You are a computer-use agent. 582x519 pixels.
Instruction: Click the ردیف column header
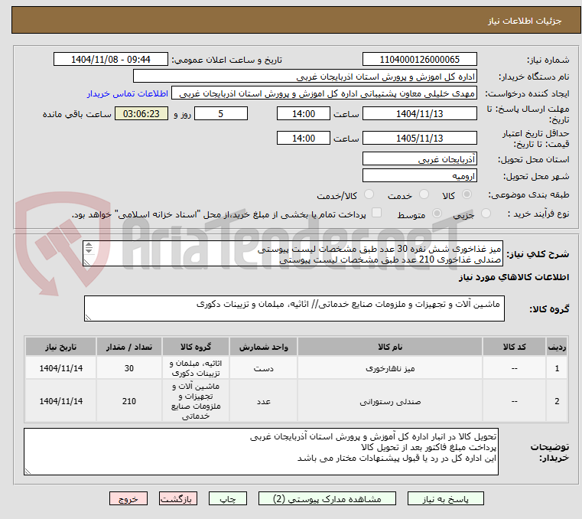[557, 347]
